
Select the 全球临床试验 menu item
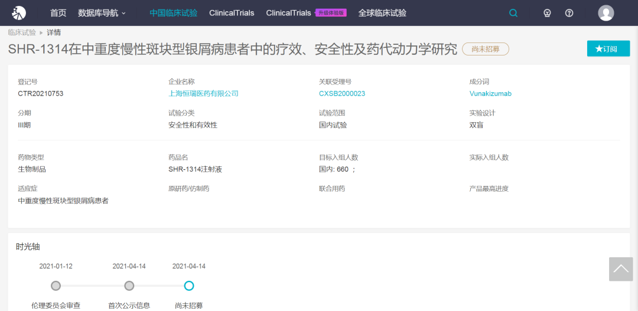tap(382, 13)
